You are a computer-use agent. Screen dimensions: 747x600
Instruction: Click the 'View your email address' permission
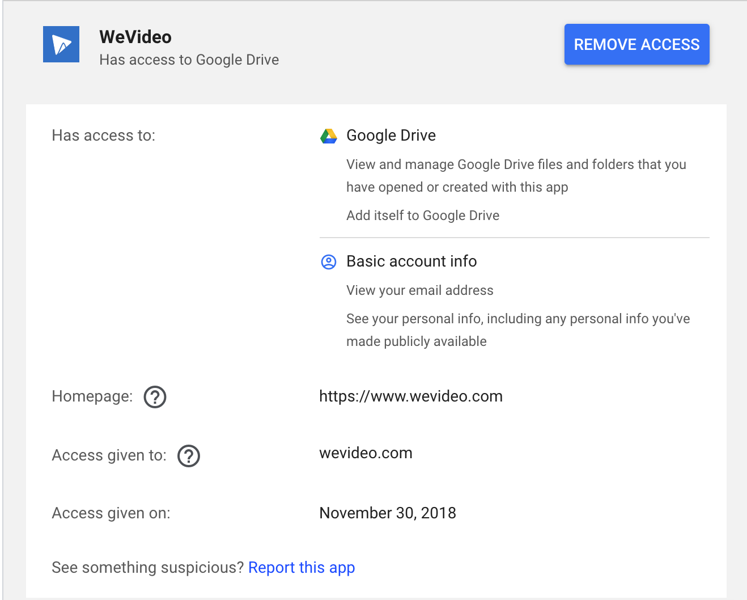[420, 290]
